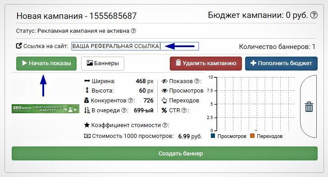Click help icon beside Показов
Image resolution: width=328 pixels, height=177 pixels.
[196, 81]
